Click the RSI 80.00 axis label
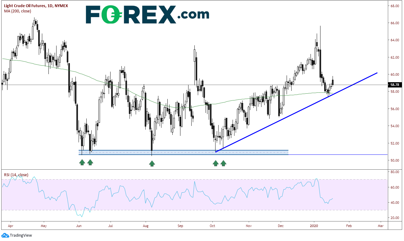 [395, 172]
